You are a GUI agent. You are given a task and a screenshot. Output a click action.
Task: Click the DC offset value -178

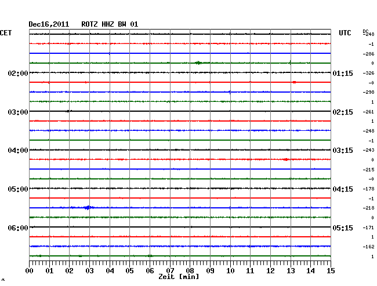click(368, 189)
